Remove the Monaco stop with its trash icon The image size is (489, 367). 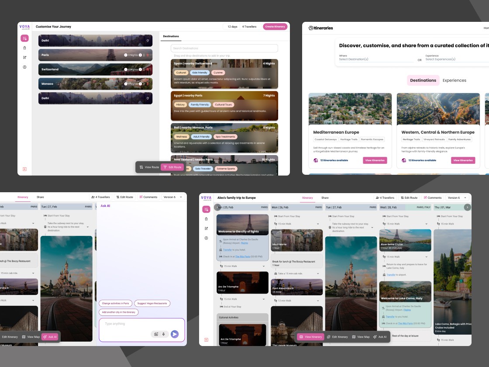click(148, 83)
